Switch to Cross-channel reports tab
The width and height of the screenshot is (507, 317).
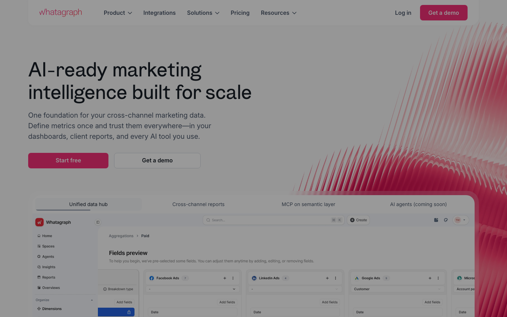(x=199, y=204)
